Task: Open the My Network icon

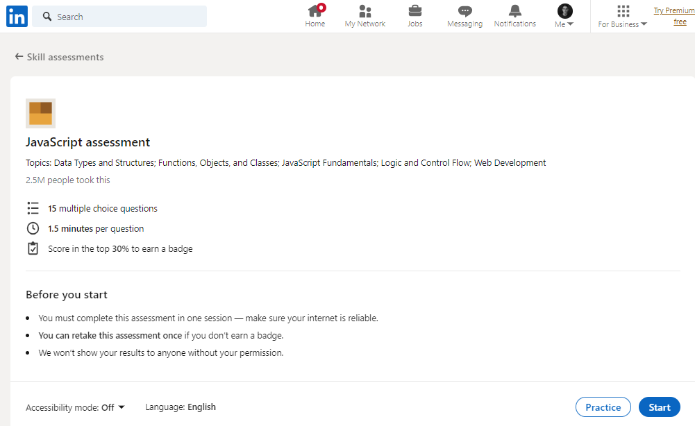Action: click(365, 10)
